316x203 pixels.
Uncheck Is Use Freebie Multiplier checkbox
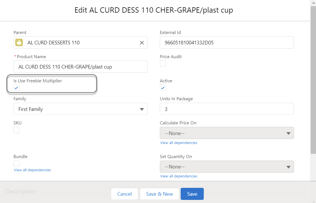pos(17,88)
